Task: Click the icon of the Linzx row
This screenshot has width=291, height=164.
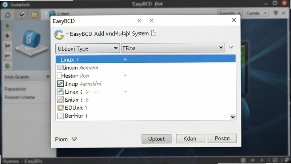Action: point(60,92)
